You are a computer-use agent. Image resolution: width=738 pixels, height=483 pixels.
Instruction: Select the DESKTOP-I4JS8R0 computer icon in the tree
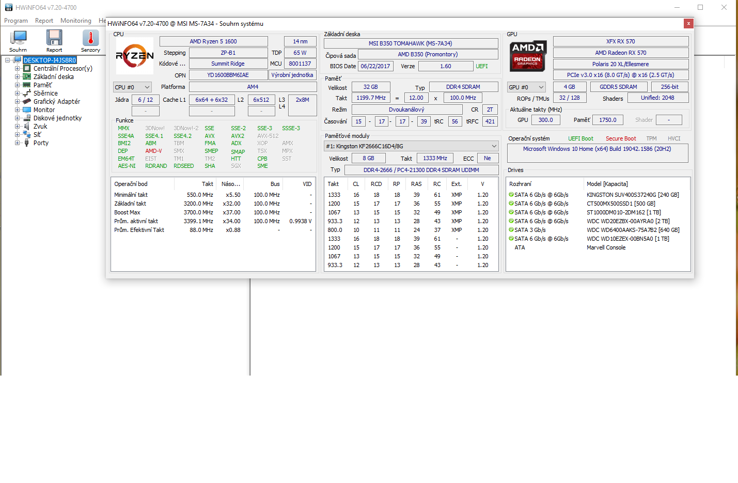pos(18,60)
